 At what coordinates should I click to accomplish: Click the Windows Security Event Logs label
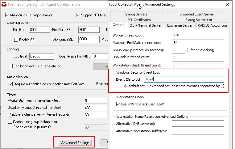[138, 72]
